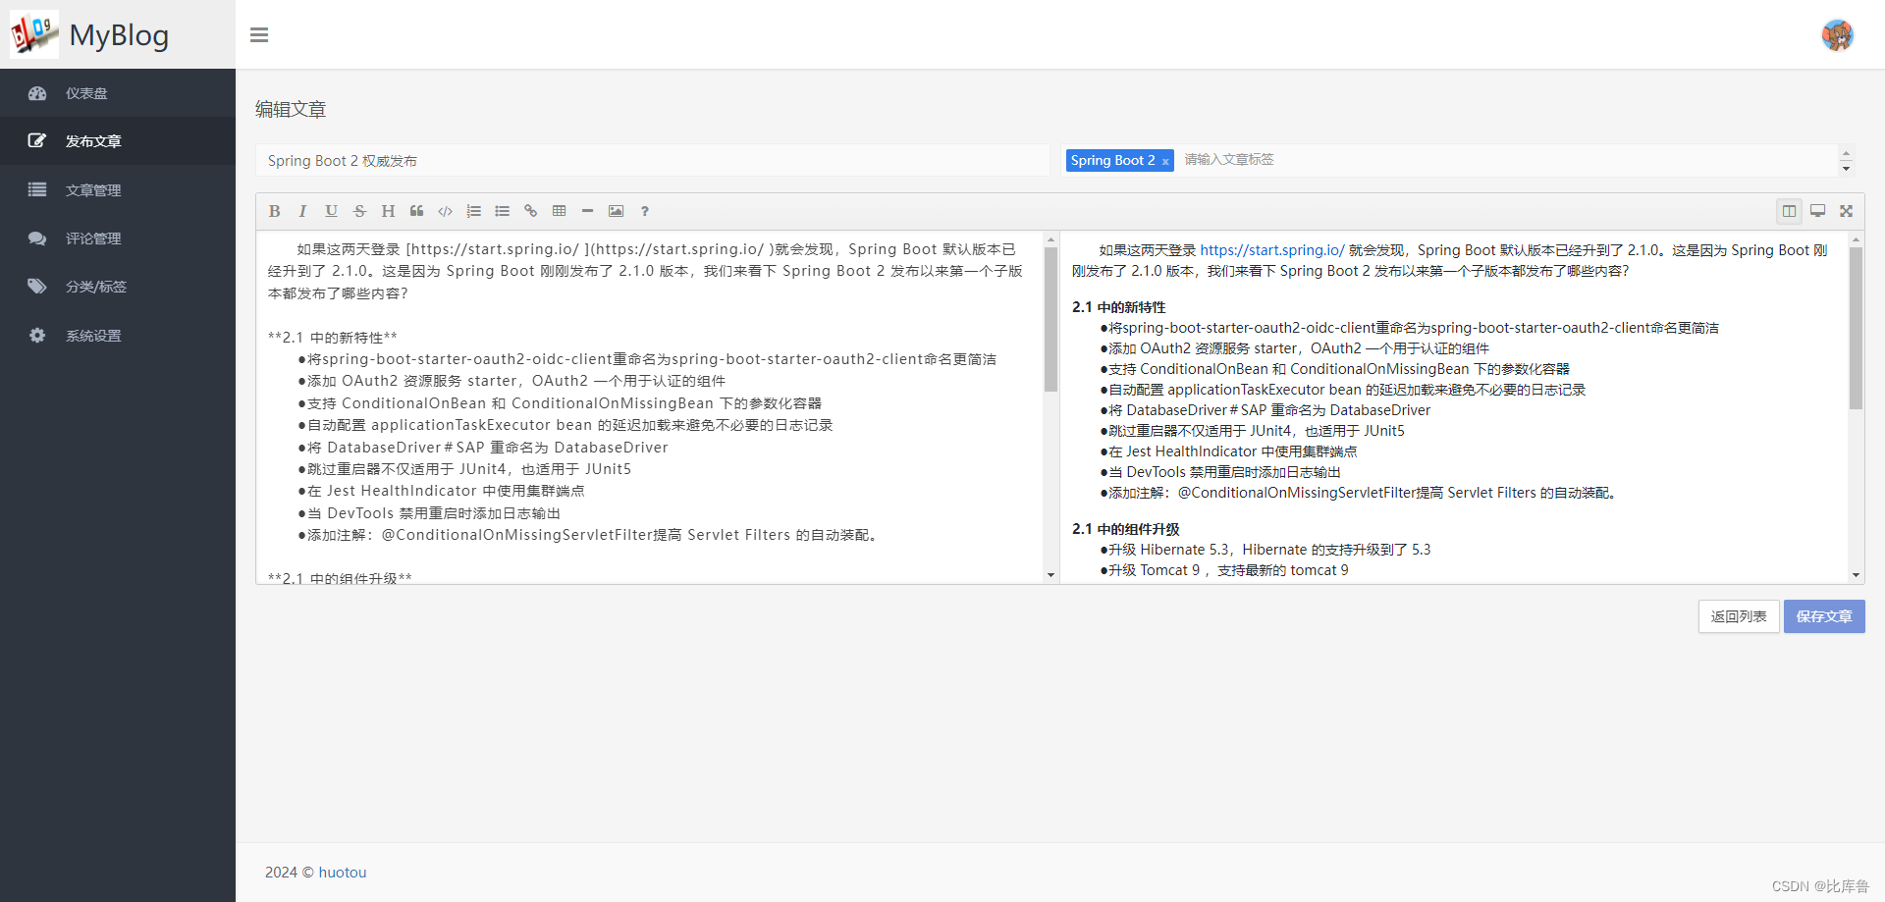Click the 分类/标签 tags icon
This screenshot has width=1885, height=902.
tap(37, 287)
